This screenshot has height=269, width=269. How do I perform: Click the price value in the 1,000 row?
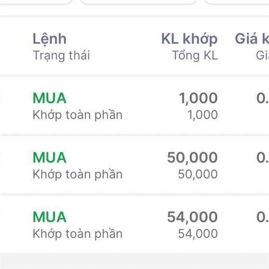[262, 98]
